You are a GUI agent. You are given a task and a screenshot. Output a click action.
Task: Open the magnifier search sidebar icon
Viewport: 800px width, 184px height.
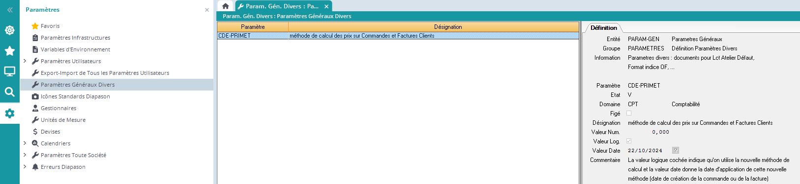(x=9, y=92)
